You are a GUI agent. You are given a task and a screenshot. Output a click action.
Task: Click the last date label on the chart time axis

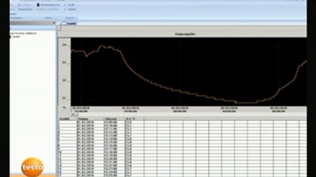[278, 110]
